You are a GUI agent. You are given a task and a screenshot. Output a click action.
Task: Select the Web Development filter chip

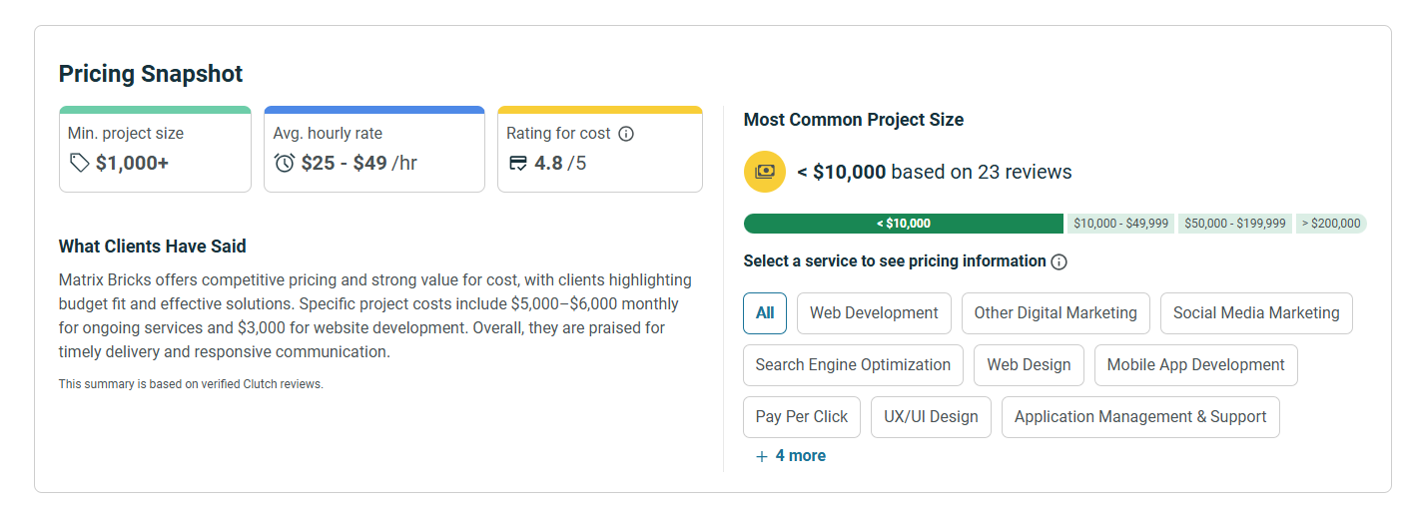click(874, 313)
